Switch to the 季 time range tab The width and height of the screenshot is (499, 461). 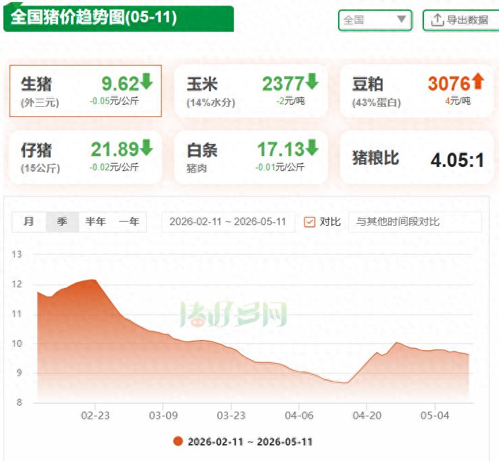(x=62, y=222)
